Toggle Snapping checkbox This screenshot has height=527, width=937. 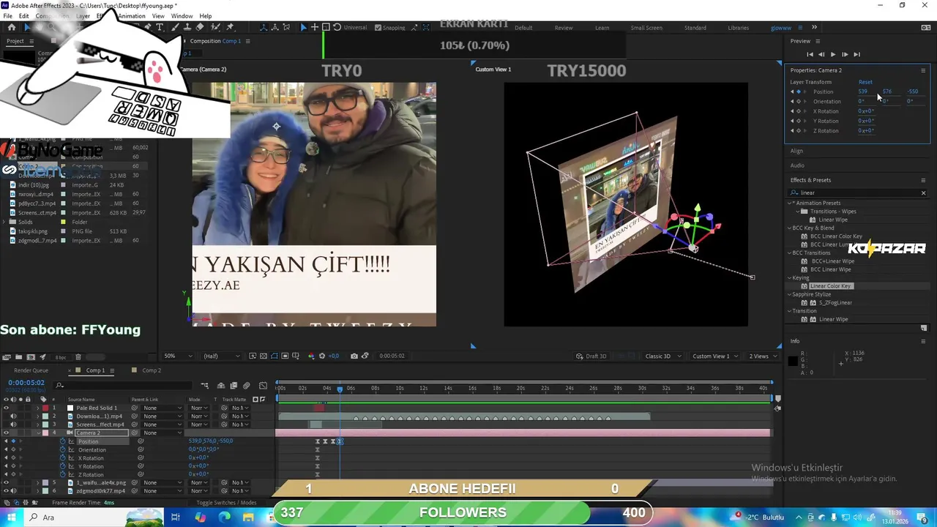coord(378,28)
